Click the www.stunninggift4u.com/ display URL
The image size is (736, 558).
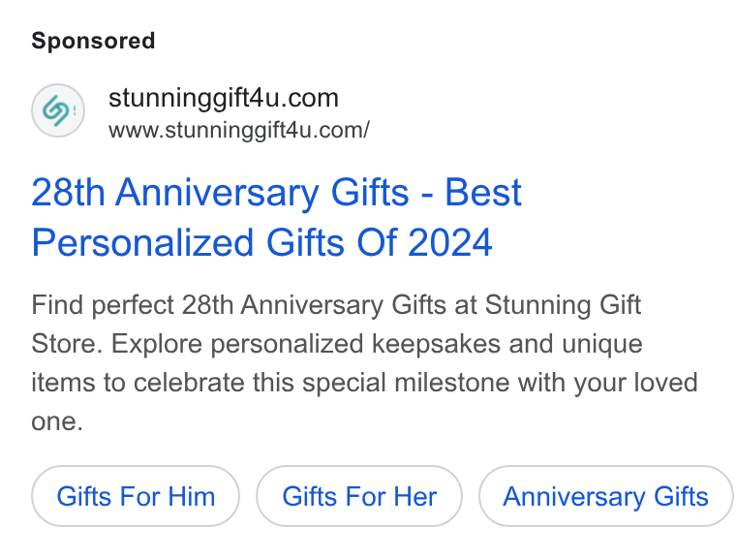[x=239, y=130]
